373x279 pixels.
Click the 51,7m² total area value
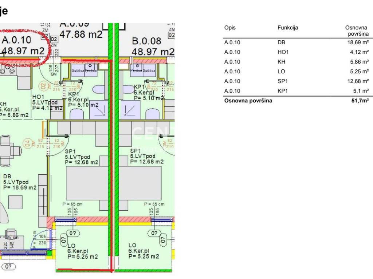pyautogui.click(x=360, y=101)
